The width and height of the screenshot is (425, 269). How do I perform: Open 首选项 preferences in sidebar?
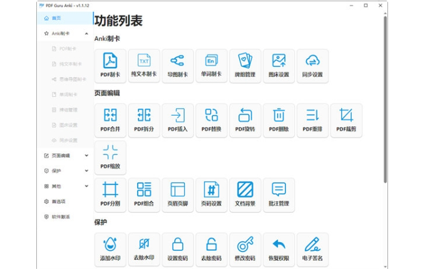[65, 201]
